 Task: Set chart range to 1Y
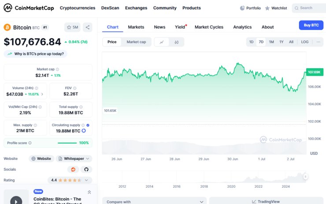[x=282, y=42]
